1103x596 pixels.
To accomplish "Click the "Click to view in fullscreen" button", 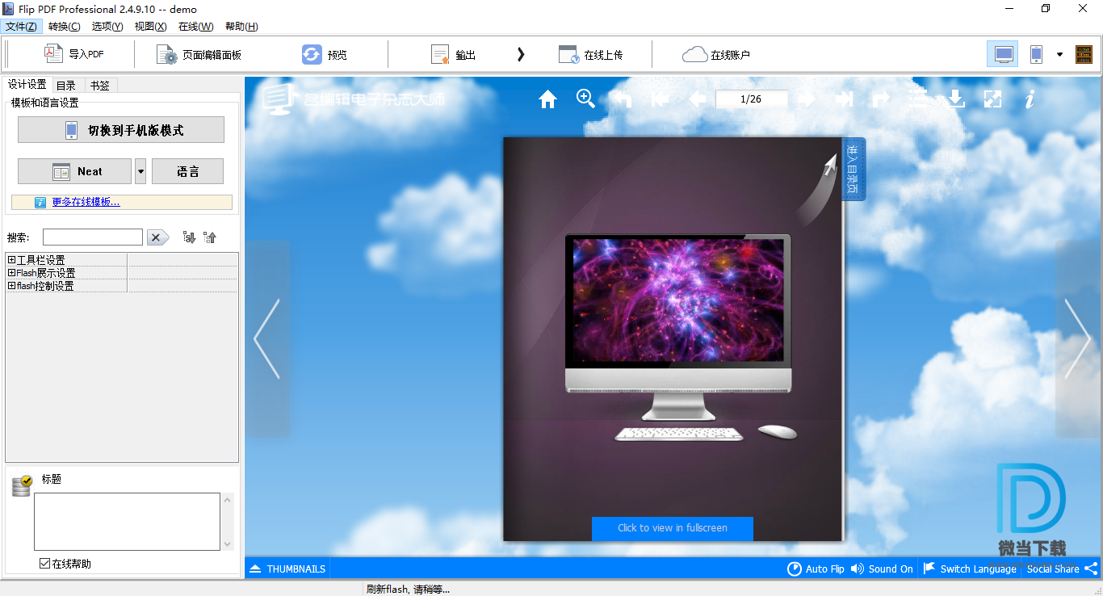I will pyautogui.click(x=673, y=528).
